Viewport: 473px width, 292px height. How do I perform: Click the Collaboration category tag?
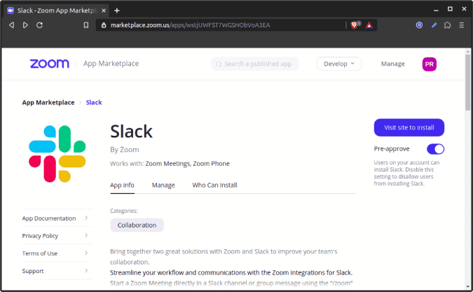137,225
